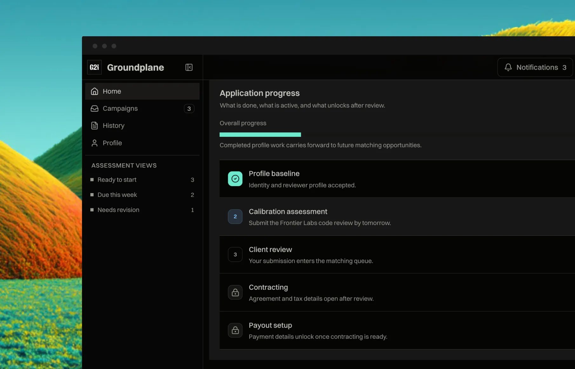Screen dimensions: 575x369
Task: Click "Your submission enters the matching queue."
Action: coord(311,261)
